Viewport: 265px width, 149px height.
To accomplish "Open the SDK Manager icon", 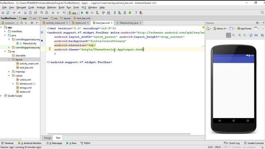I will click(125, 13).
